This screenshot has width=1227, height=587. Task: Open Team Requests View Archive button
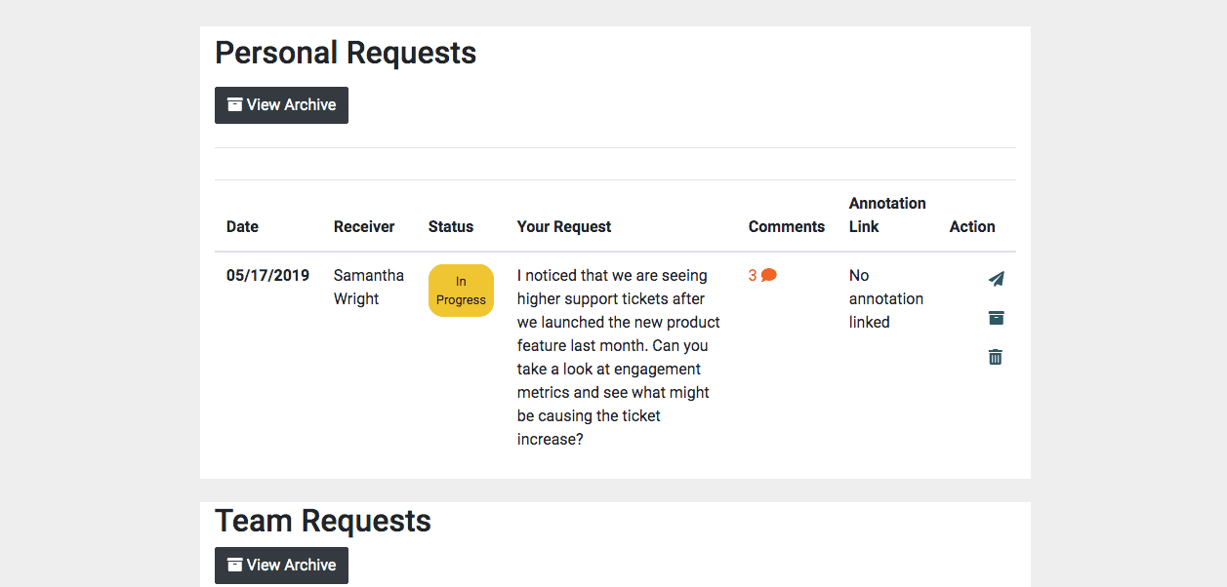[x=281, y=566]
